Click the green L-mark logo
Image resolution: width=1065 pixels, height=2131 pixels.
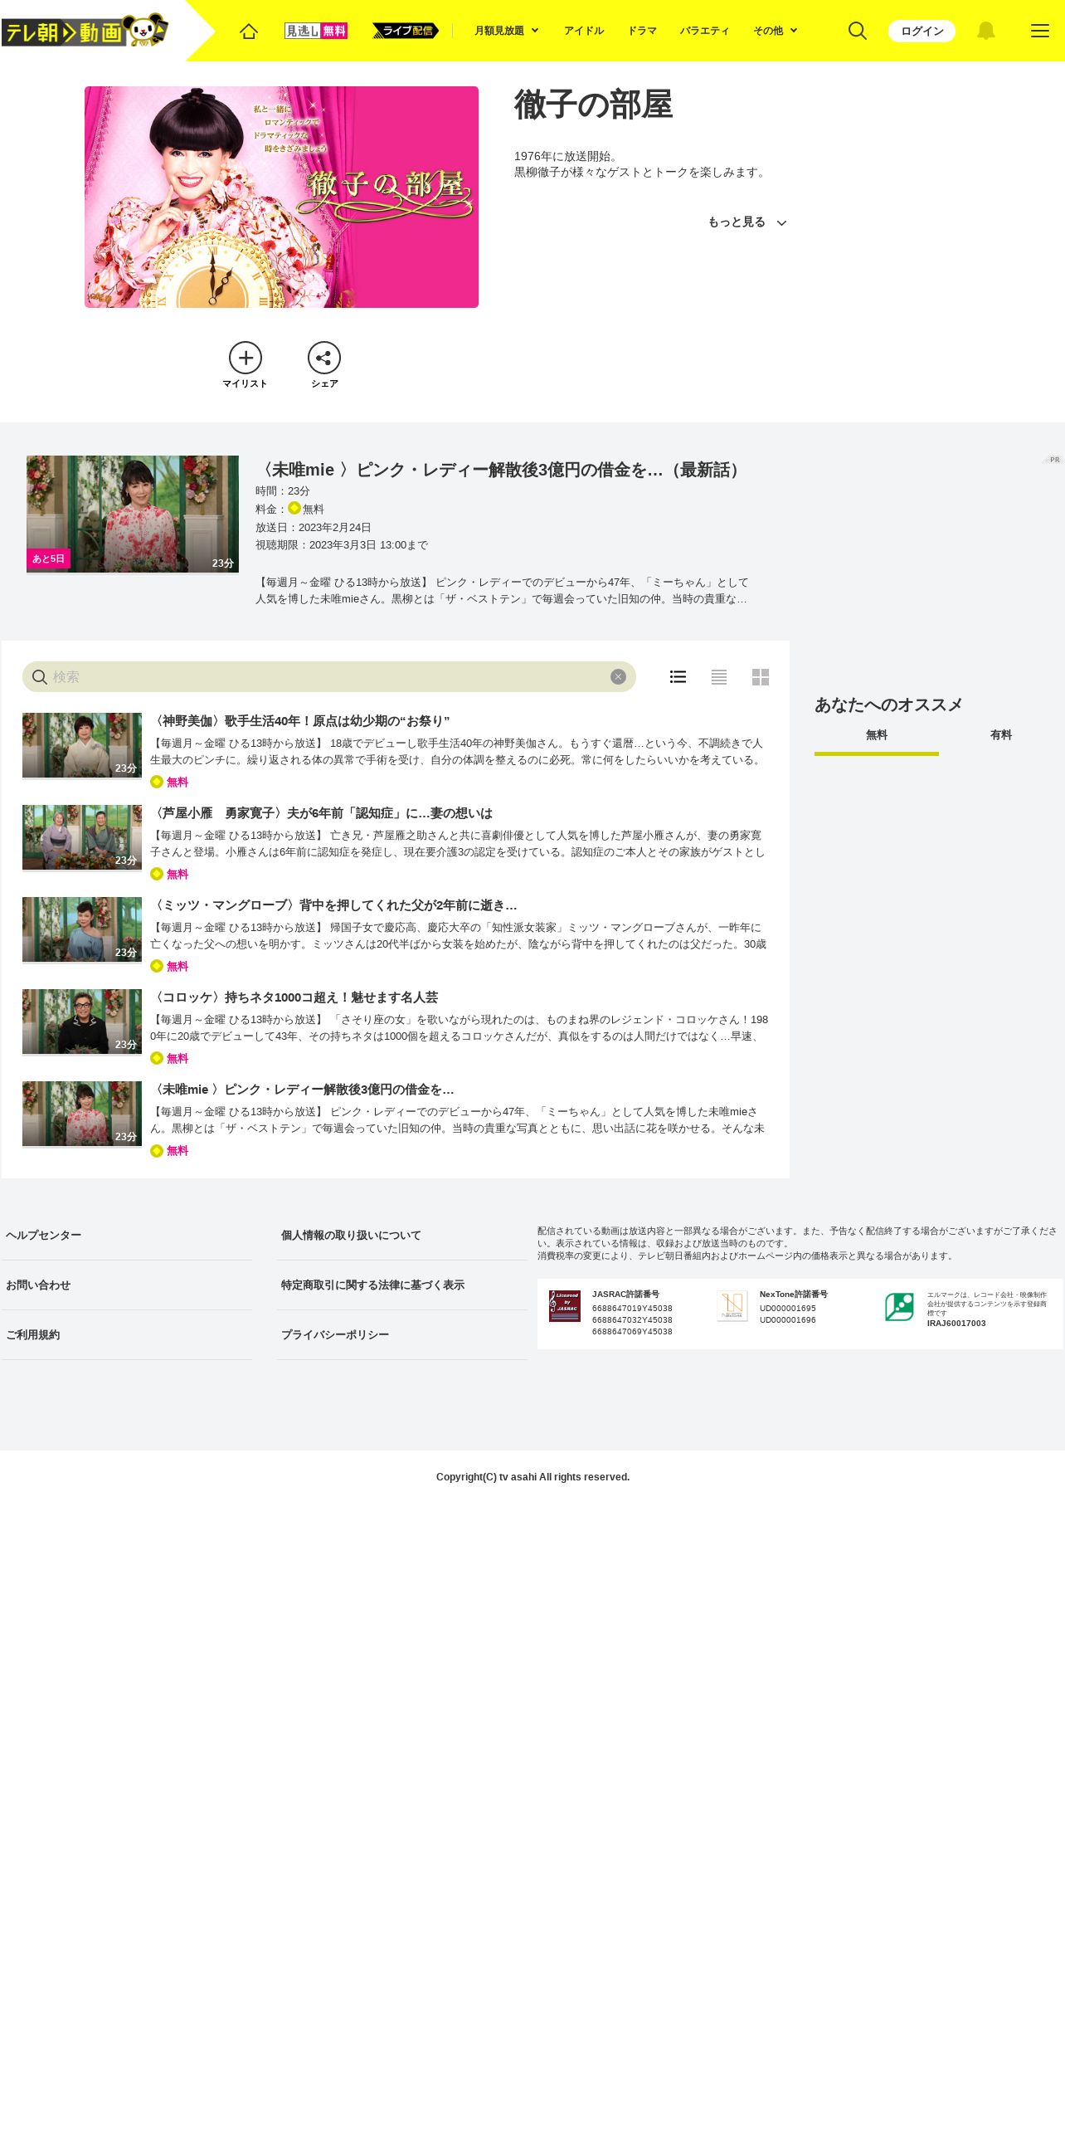pos(899,1307)
